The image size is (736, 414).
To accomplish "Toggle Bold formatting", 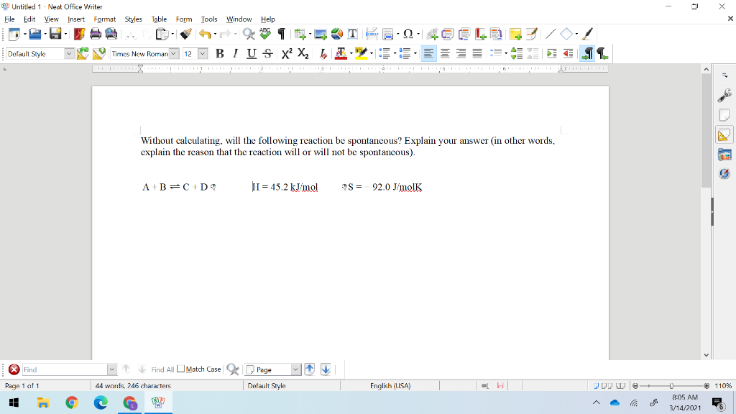I will [218, 52].
